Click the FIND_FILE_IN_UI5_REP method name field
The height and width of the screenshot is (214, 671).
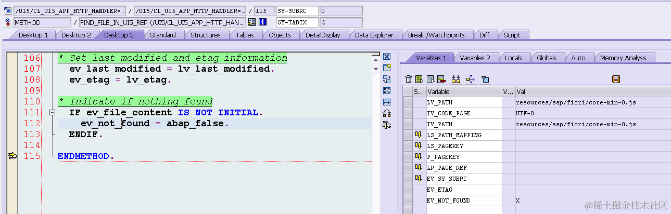[x=162, y=22]
